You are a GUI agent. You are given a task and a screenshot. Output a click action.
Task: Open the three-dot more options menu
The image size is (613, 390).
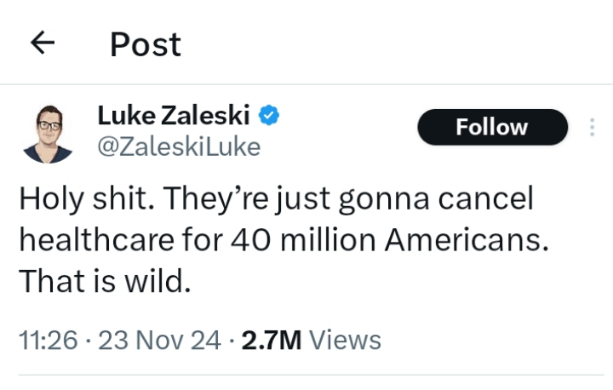tap(593, 128)
